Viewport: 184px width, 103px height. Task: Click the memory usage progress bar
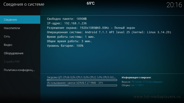82,85
